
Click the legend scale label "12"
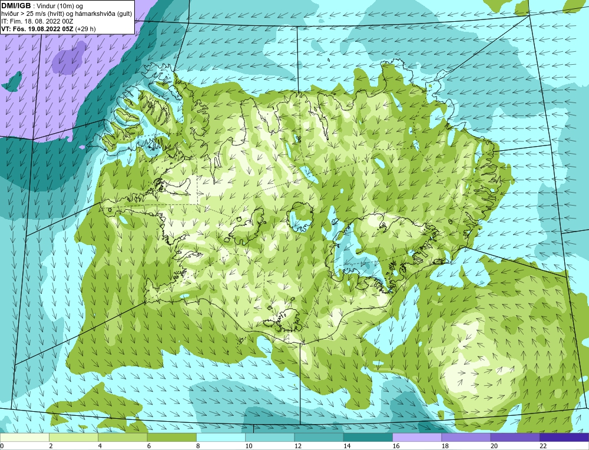click(297, 446)
